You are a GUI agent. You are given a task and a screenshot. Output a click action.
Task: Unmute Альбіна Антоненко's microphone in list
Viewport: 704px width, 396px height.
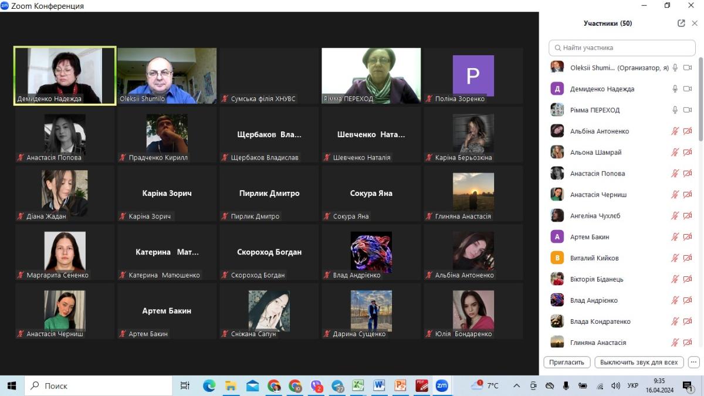[675, 131]
